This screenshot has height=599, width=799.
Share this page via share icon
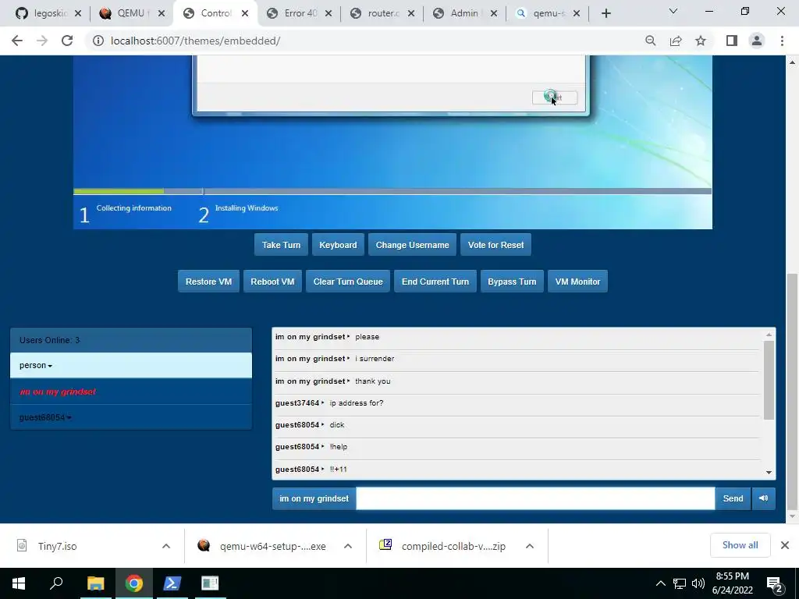pyautogui.click(x=676, y=41)
